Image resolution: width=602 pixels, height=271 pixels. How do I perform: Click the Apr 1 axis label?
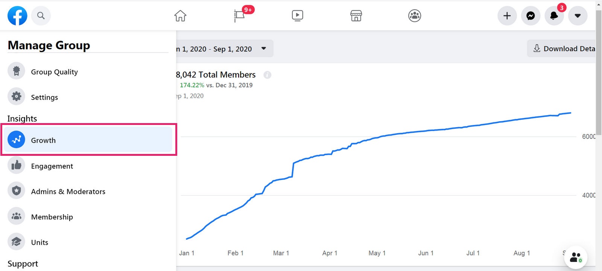click(x=330, y=253)
